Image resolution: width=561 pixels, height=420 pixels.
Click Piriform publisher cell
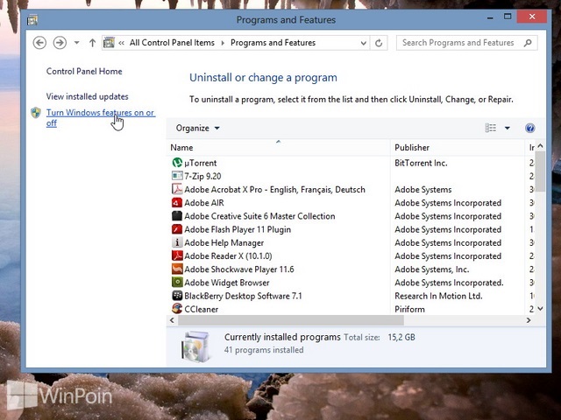tap(409, 309)
